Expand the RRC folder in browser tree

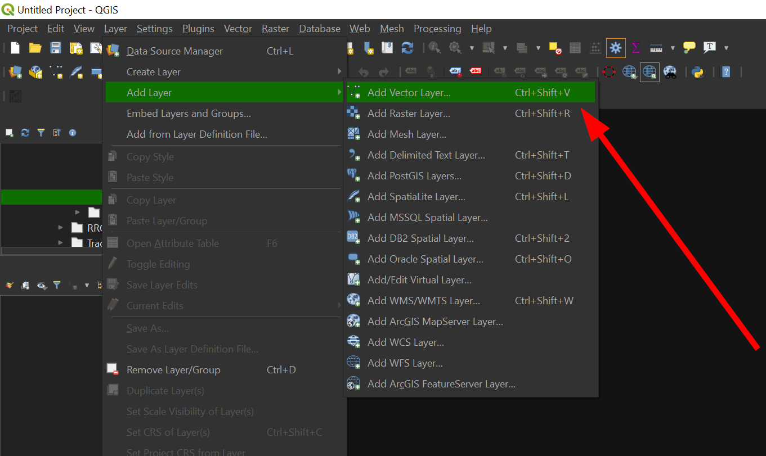[60, 228]
